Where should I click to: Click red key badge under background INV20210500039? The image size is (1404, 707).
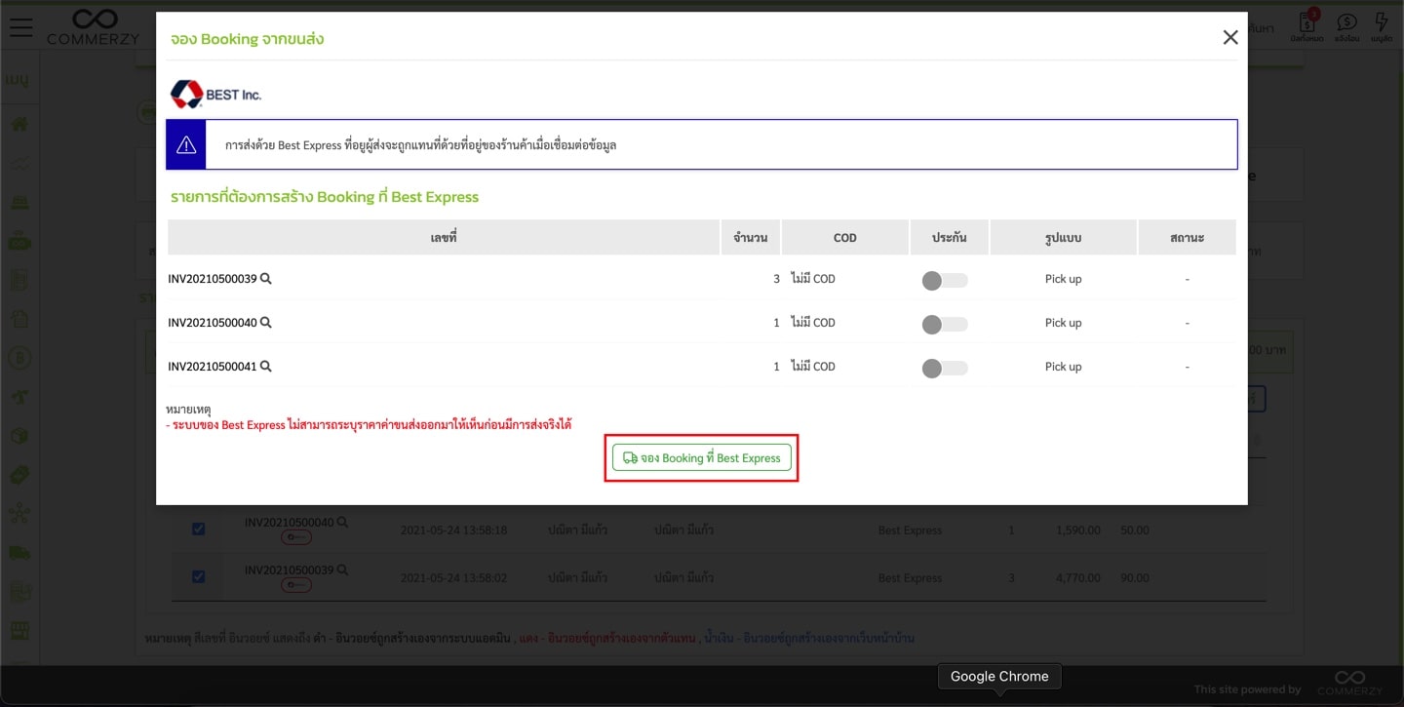(296, 585)
